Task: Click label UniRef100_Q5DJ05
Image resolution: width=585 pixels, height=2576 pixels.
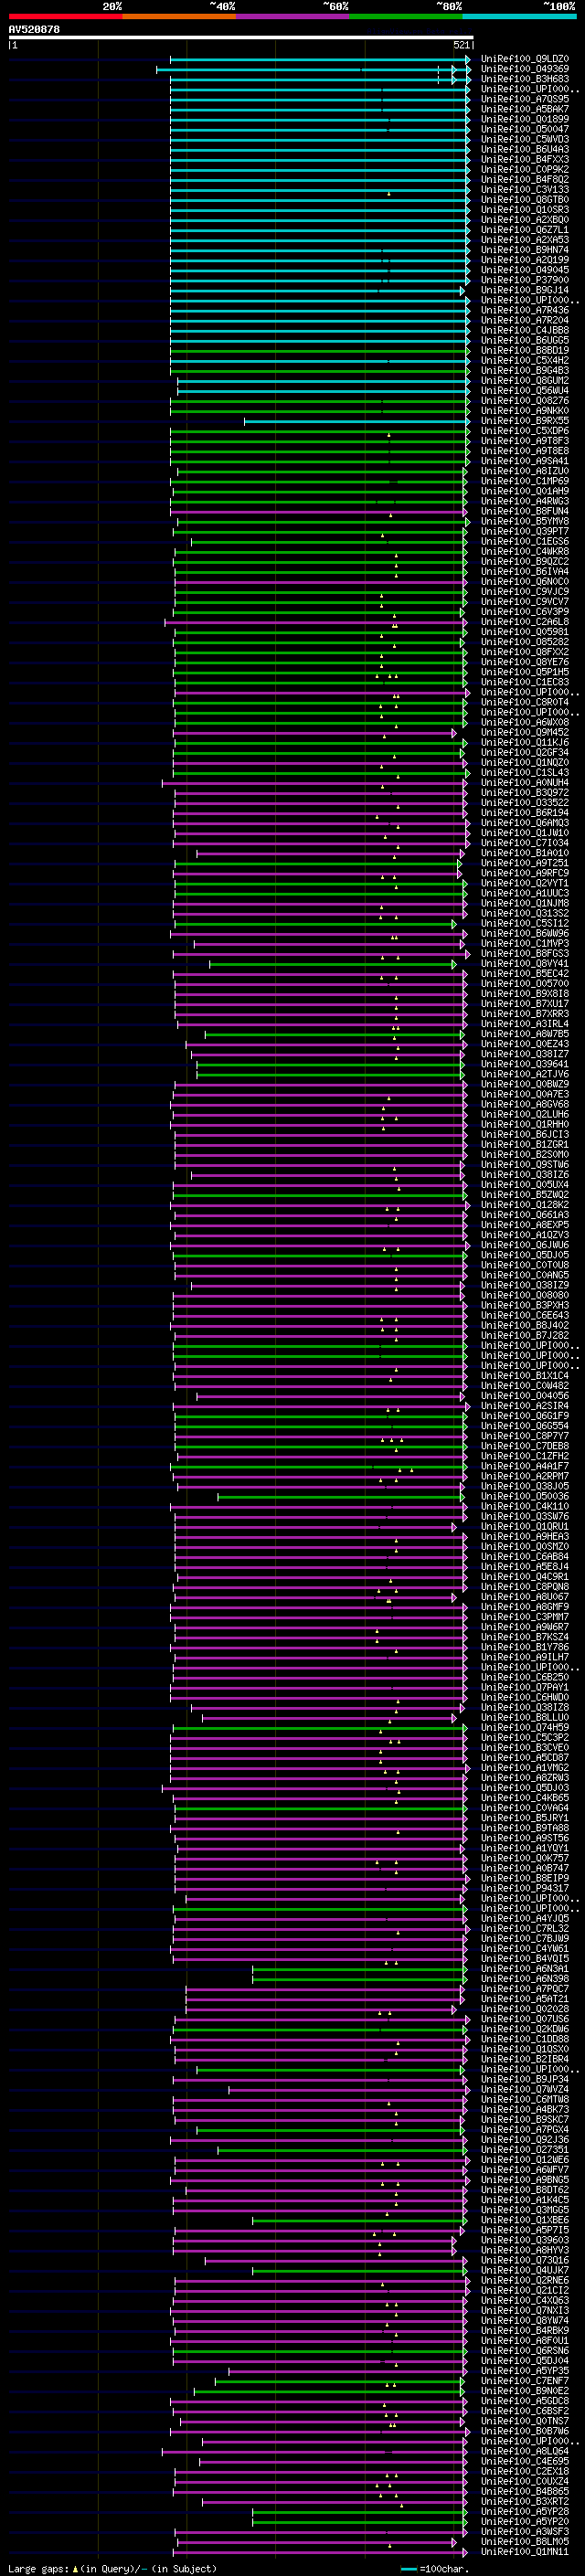Action: pyautogui.click(x=525, y=1254)
